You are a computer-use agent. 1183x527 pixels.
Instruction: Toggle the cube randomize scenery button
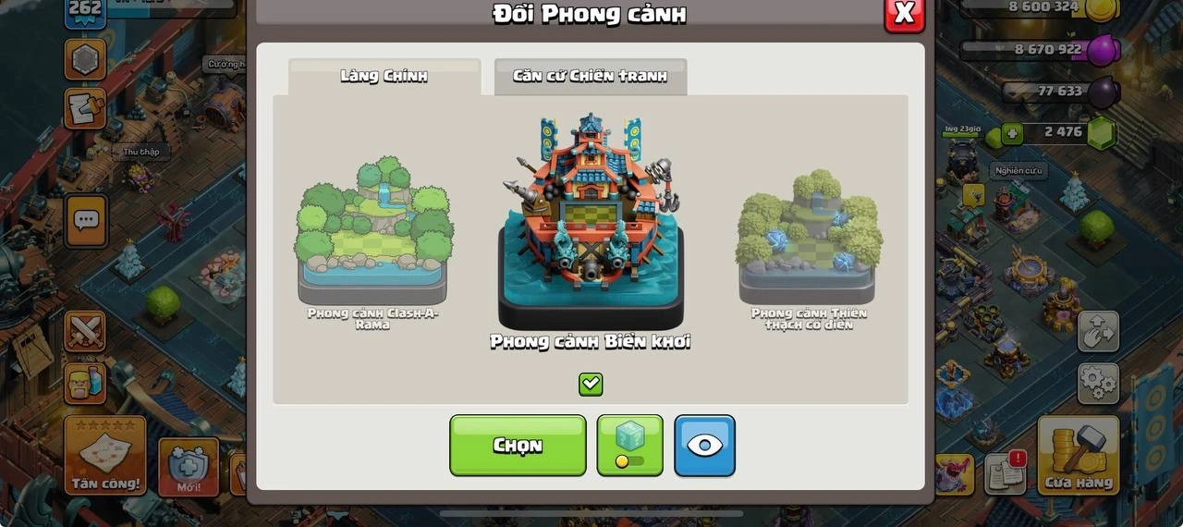629,446
